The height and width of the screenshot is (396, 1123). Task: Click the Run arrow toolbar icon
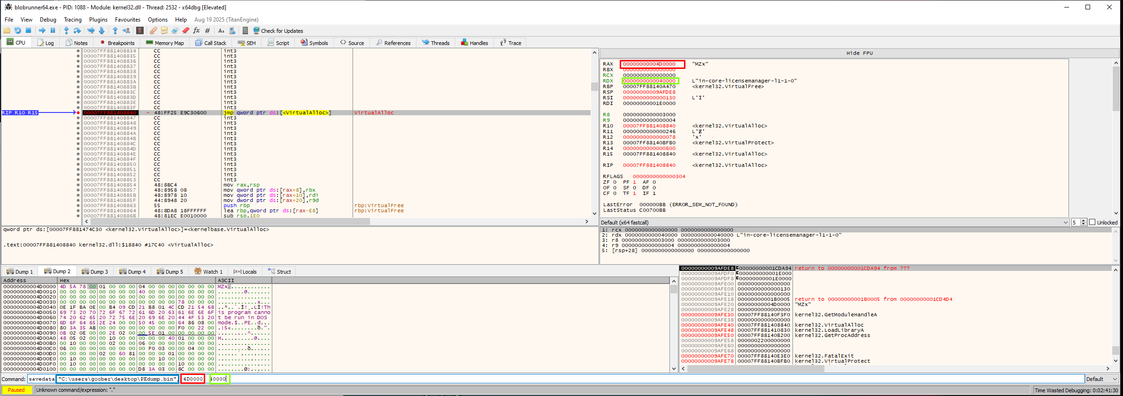point(42,30)
